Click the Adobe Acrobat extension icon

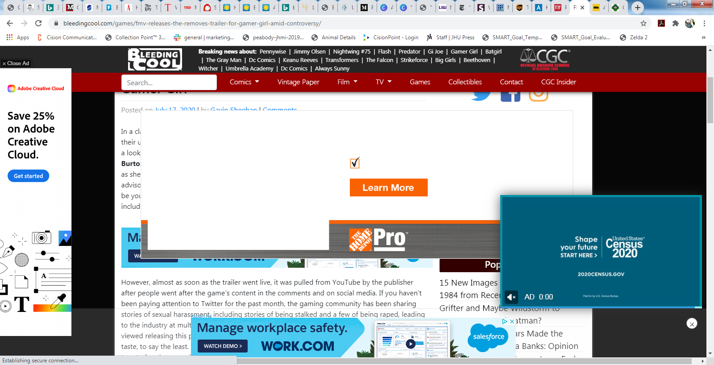coord(661,23)
